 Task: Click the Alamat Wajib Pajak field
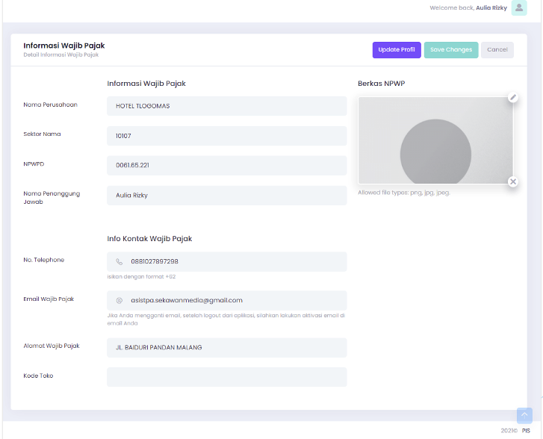coord(226,348)
